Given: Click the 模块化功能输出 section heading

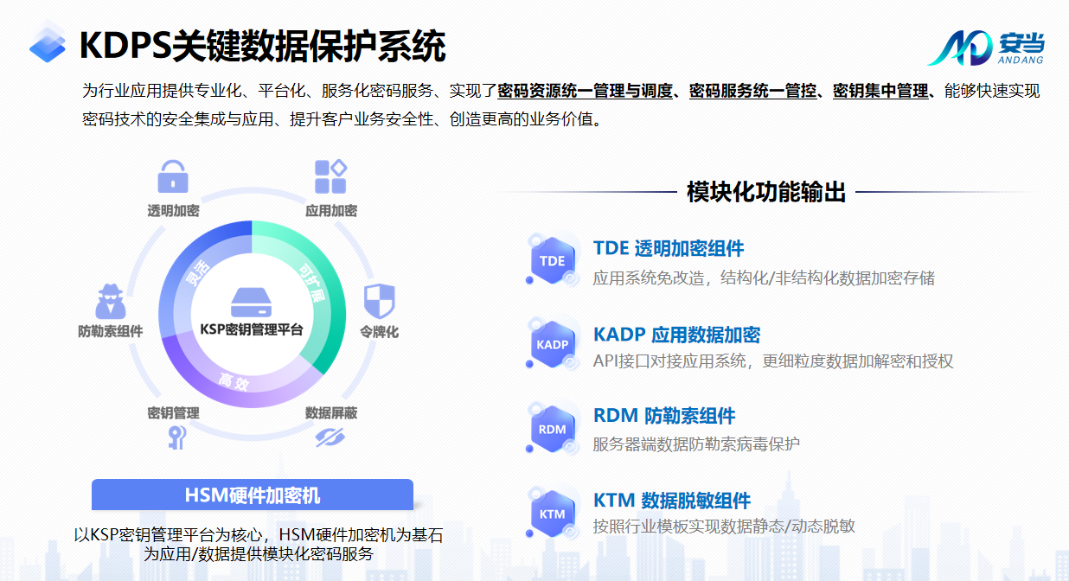Looking at the screenshot, I should pos(766,192).
